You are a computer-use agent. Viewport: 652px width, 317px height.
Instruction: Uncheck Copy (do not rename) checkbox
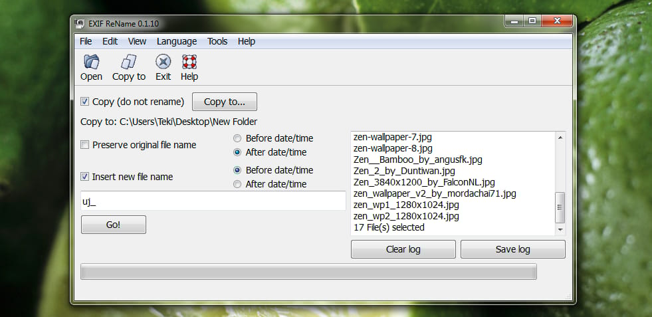click(85, 102)
